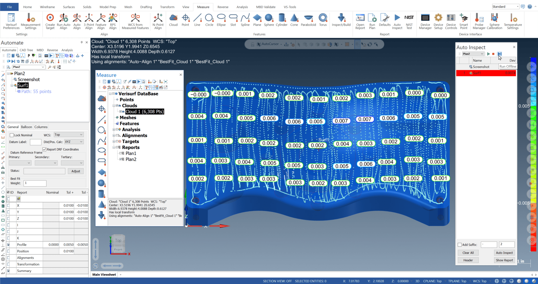538x284 pixels.
Task: Click Run Plan in ribbon
Action: coord(372,21)
